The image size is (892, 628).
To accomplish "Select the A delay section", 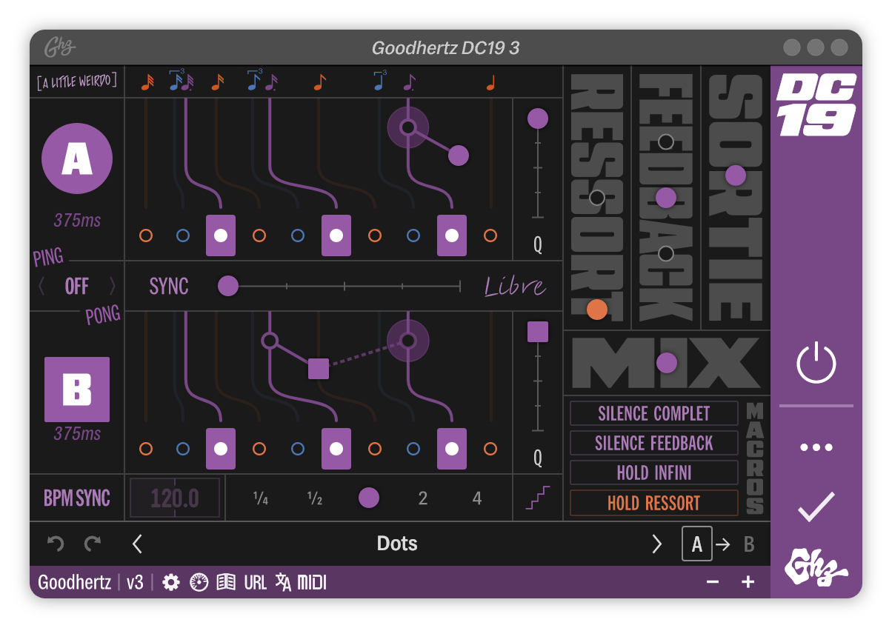I will pyautogui.click(x=76, y=158).
